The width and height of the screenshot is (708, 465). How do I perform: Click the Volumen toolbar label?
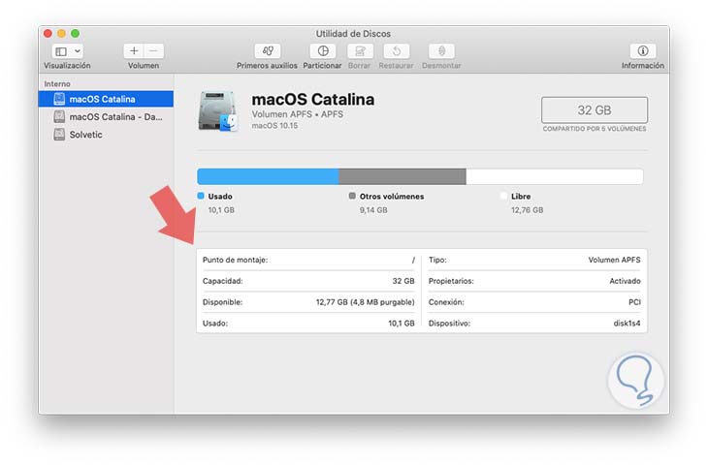coord(144,66)
